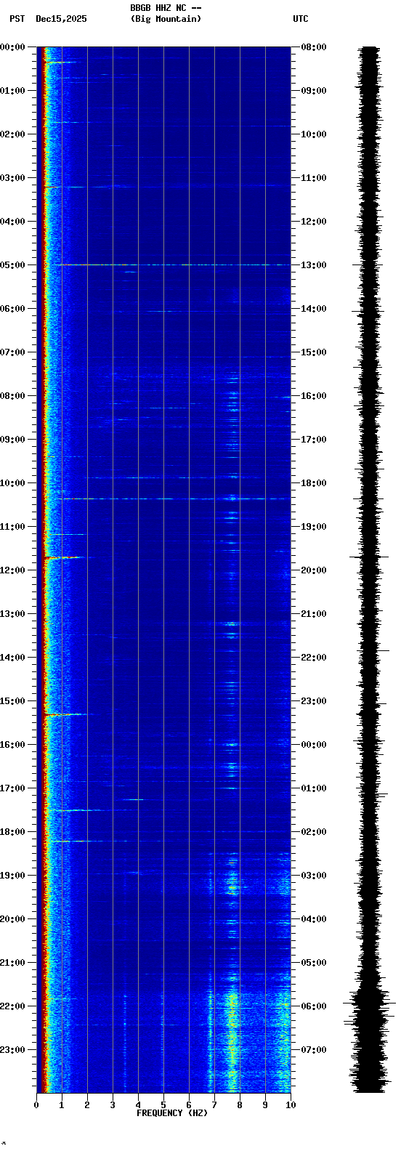Image resolution: width=401 pixels, height=1151 pixels.
Task: Click the PST "21:00" time label
Action: (x=12, y=963)
